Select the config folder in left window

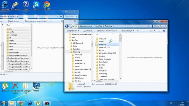tap(12, 32)
